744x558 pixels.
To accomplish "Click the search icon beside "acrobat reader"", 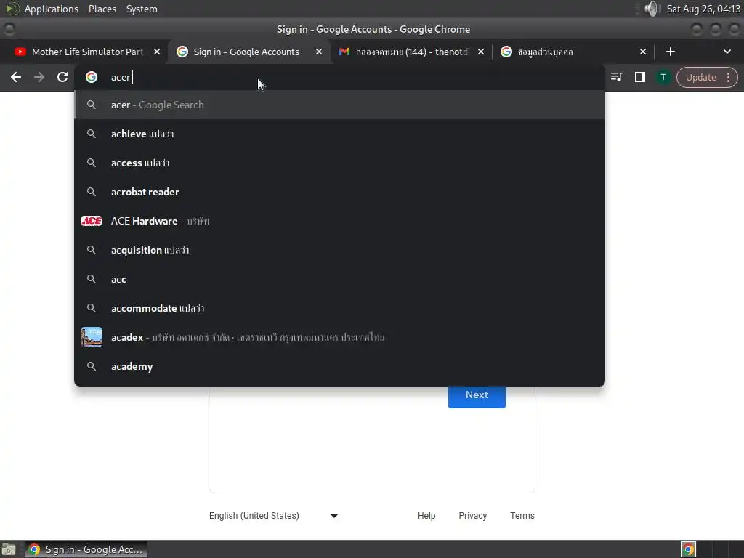I will [x=92, y=192].
